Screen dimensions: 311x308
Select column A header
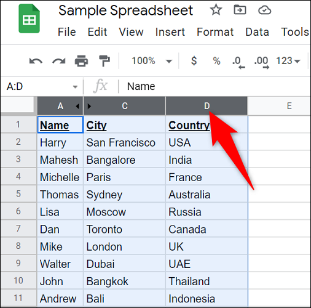tap(60, 106)
